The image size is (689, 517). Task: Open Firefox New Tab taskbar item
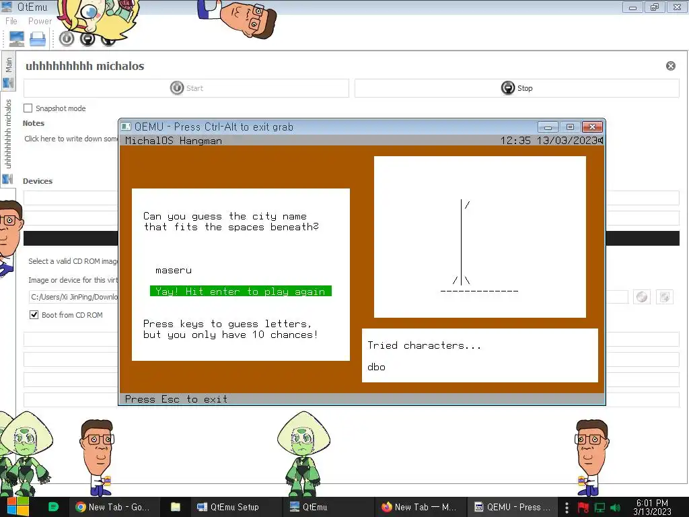coord(419,507)
